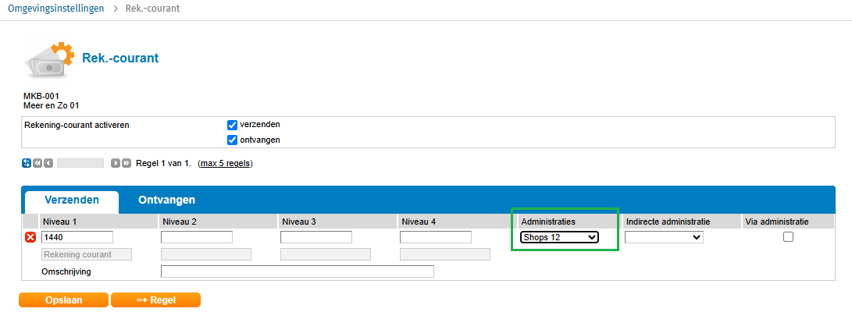This screenshot has width=852, height=312.
Task: Focus the Omschrijving text field
Action: click(297, 271)
